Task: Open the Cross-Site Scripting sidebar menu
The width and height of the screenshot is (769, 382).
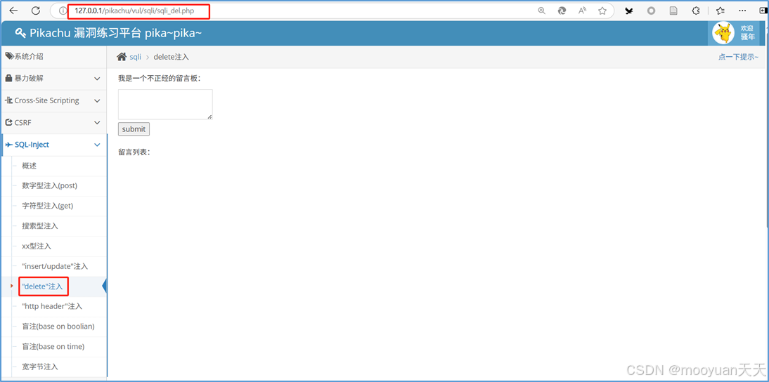Action: click(53, 100)
